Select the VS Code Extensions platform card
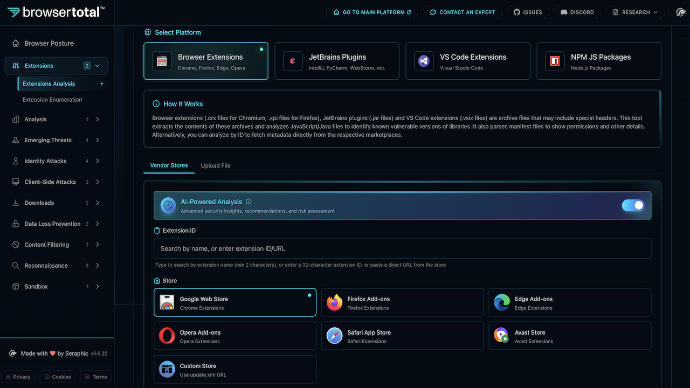 click(468, 61)
